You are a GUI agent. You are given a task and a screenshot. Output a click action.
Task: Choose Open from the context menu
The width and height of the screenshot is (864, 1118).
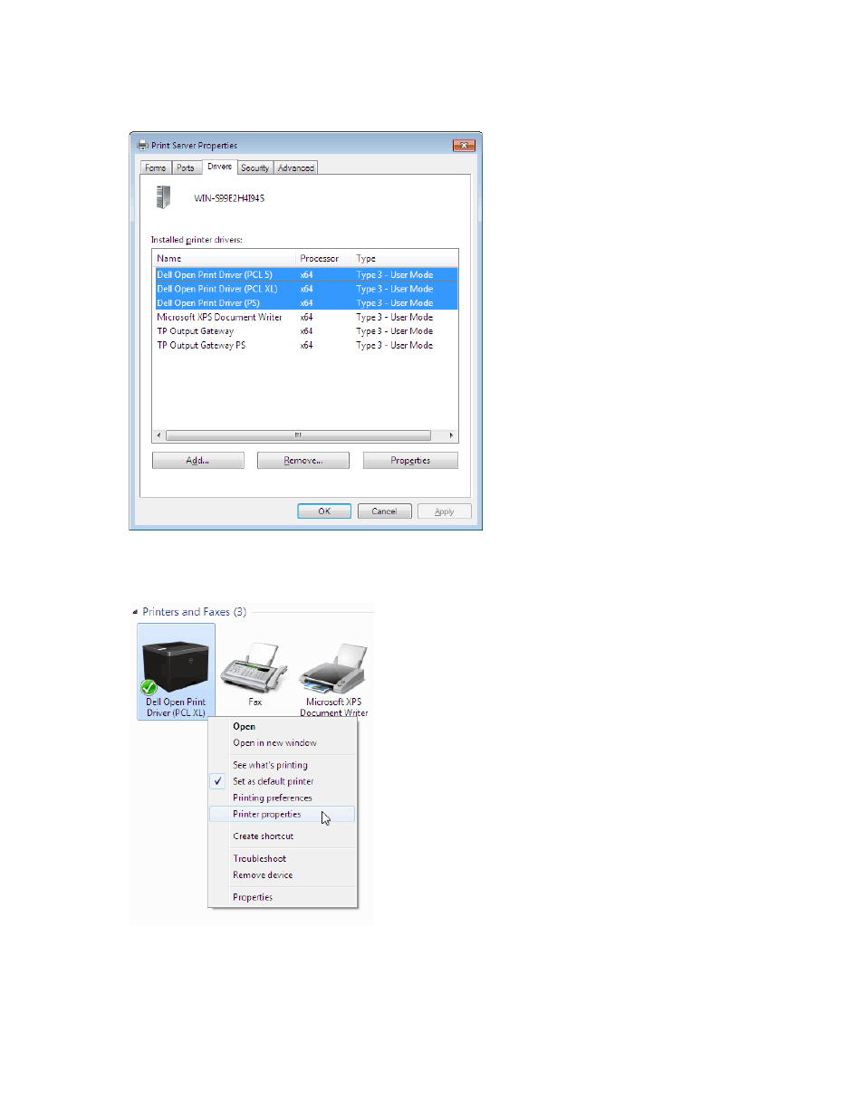coord(283,727)
